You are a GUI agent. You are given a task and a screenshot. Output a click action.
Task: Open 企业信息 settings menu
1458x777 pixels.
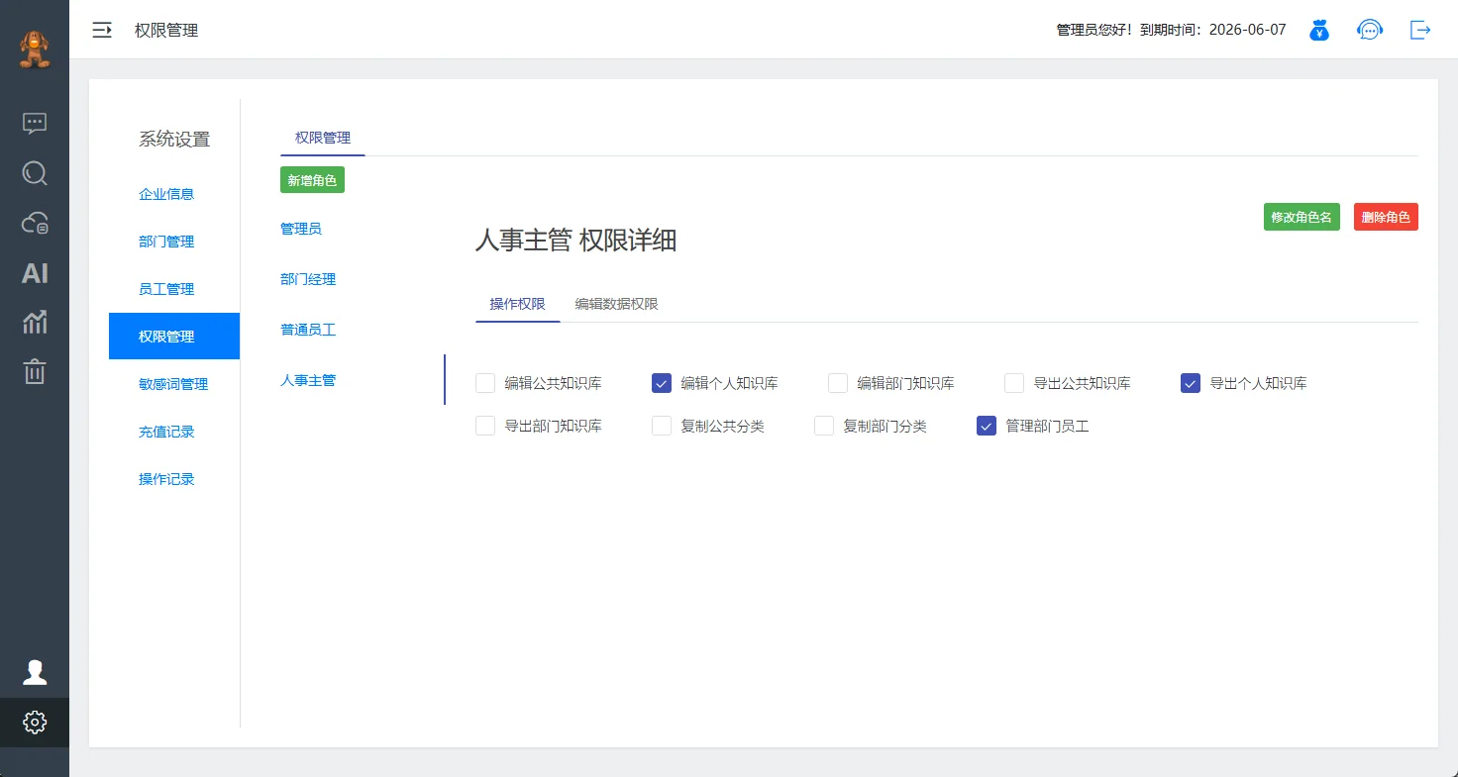pos(166,194)
